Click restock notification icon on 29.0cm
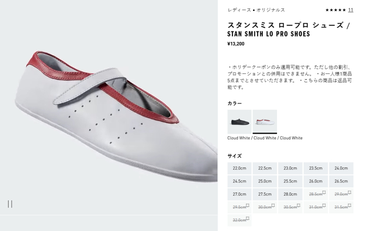Viewport: 368px width, 231px height. click(x=350, y=192)
